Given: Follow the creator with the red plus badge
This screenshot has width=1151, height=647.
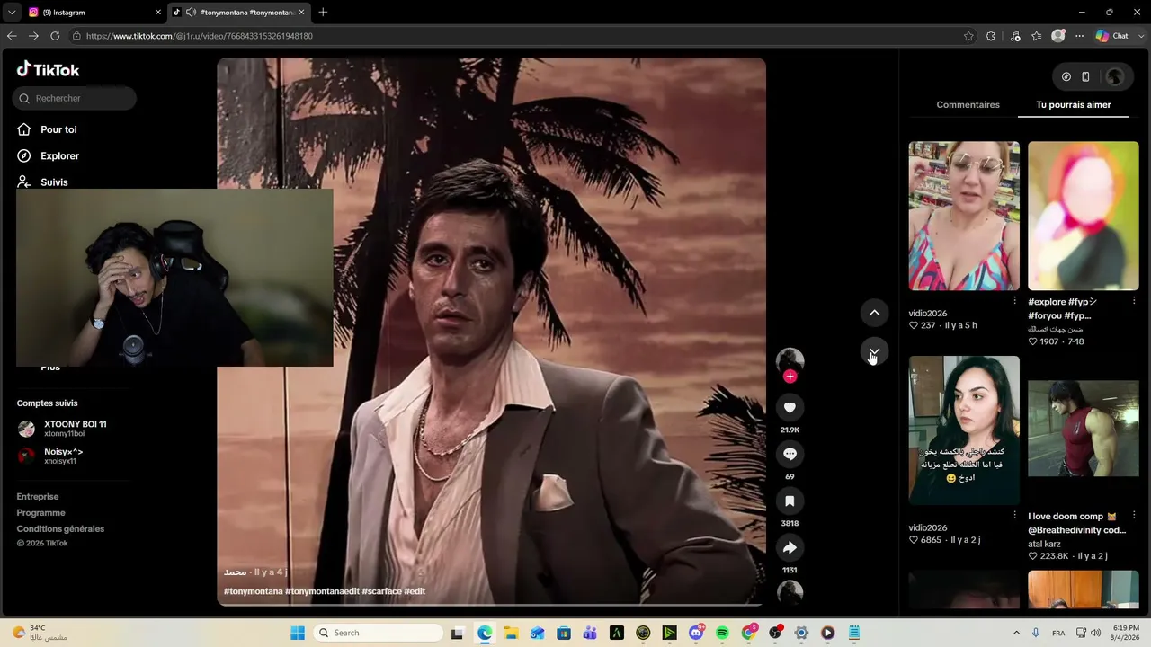Looking at the screenshot, I should pyautogui.click(x=790, y=377).
